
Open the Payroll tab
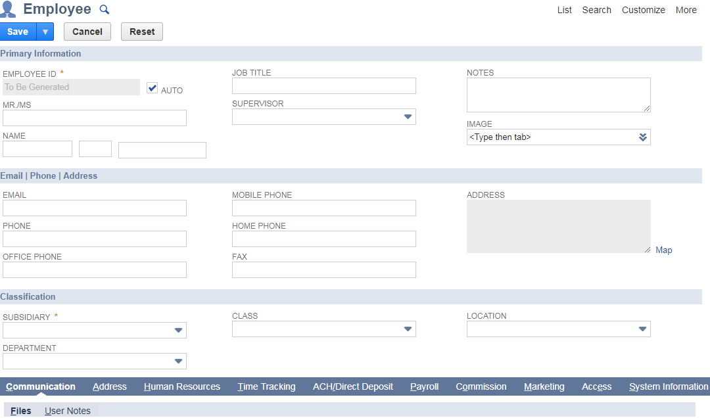424,386
